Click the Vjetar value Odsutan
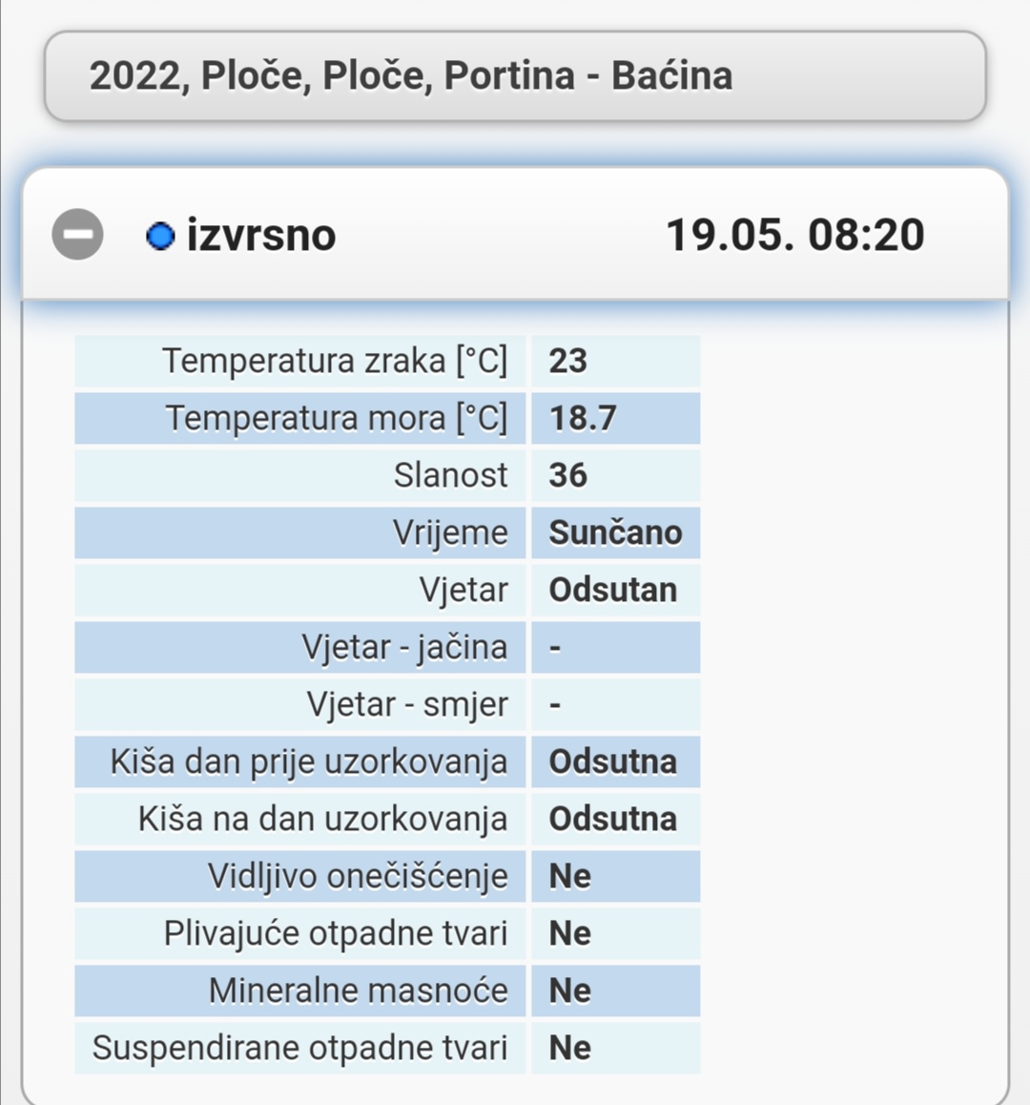1030x1105 pixels. (612, 591)
